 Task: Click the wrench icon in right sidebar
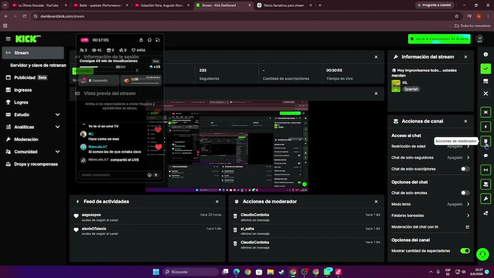pos(486,199)
